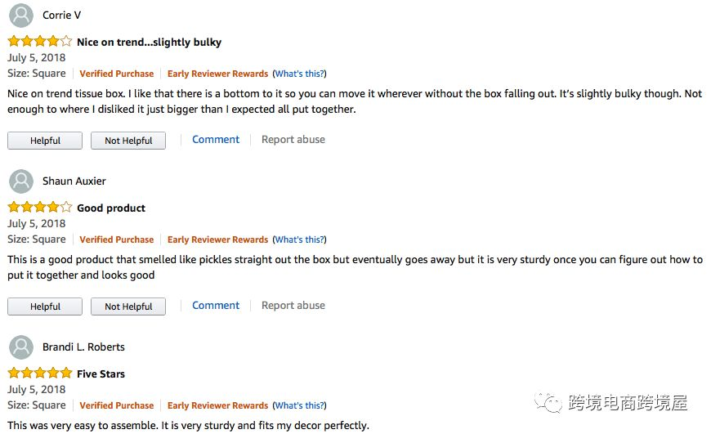
Task: Click Corrie V's profile avatar icon
Action: [21, 15]
